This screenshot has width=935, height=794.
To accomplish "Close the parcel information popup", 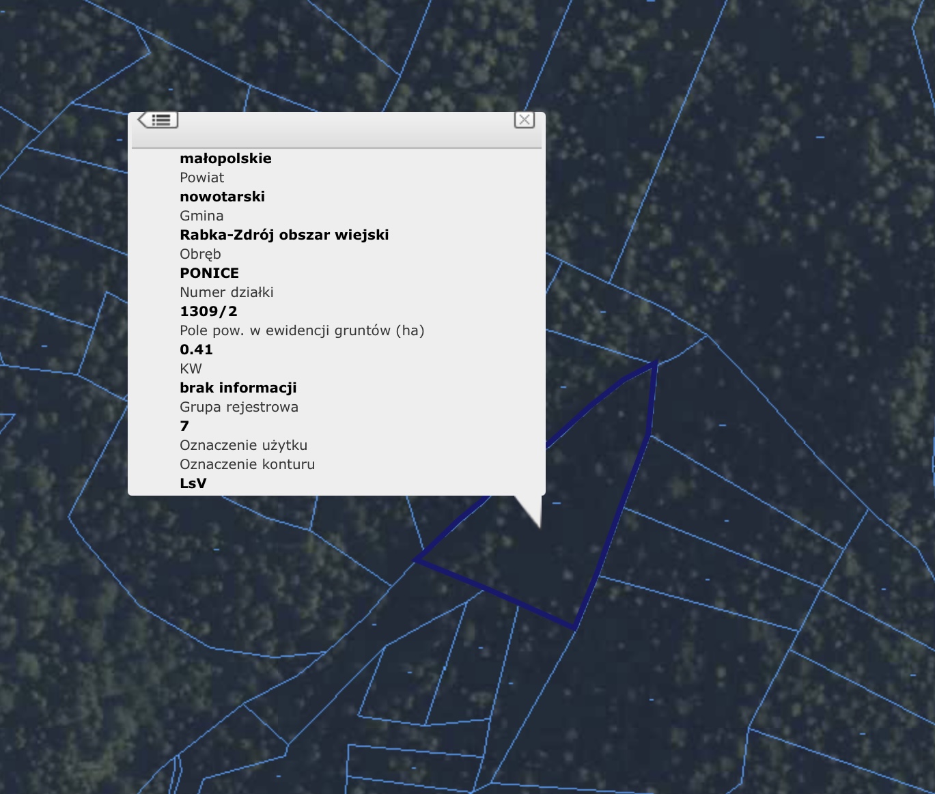I will [x=524, y=120].
